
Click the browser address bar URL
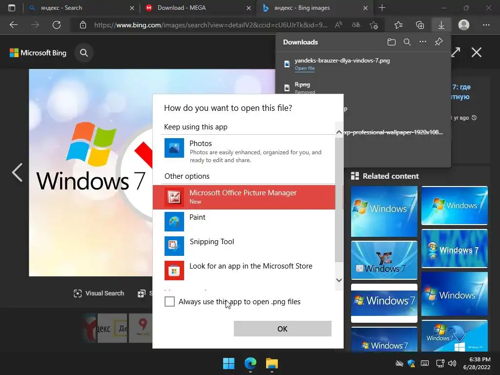click(211, 25)
